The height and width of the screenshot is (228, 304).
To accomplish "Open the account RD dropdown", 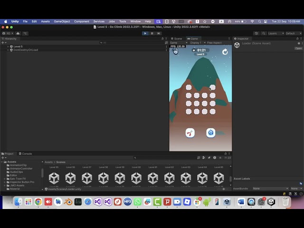I will [8, 33].
